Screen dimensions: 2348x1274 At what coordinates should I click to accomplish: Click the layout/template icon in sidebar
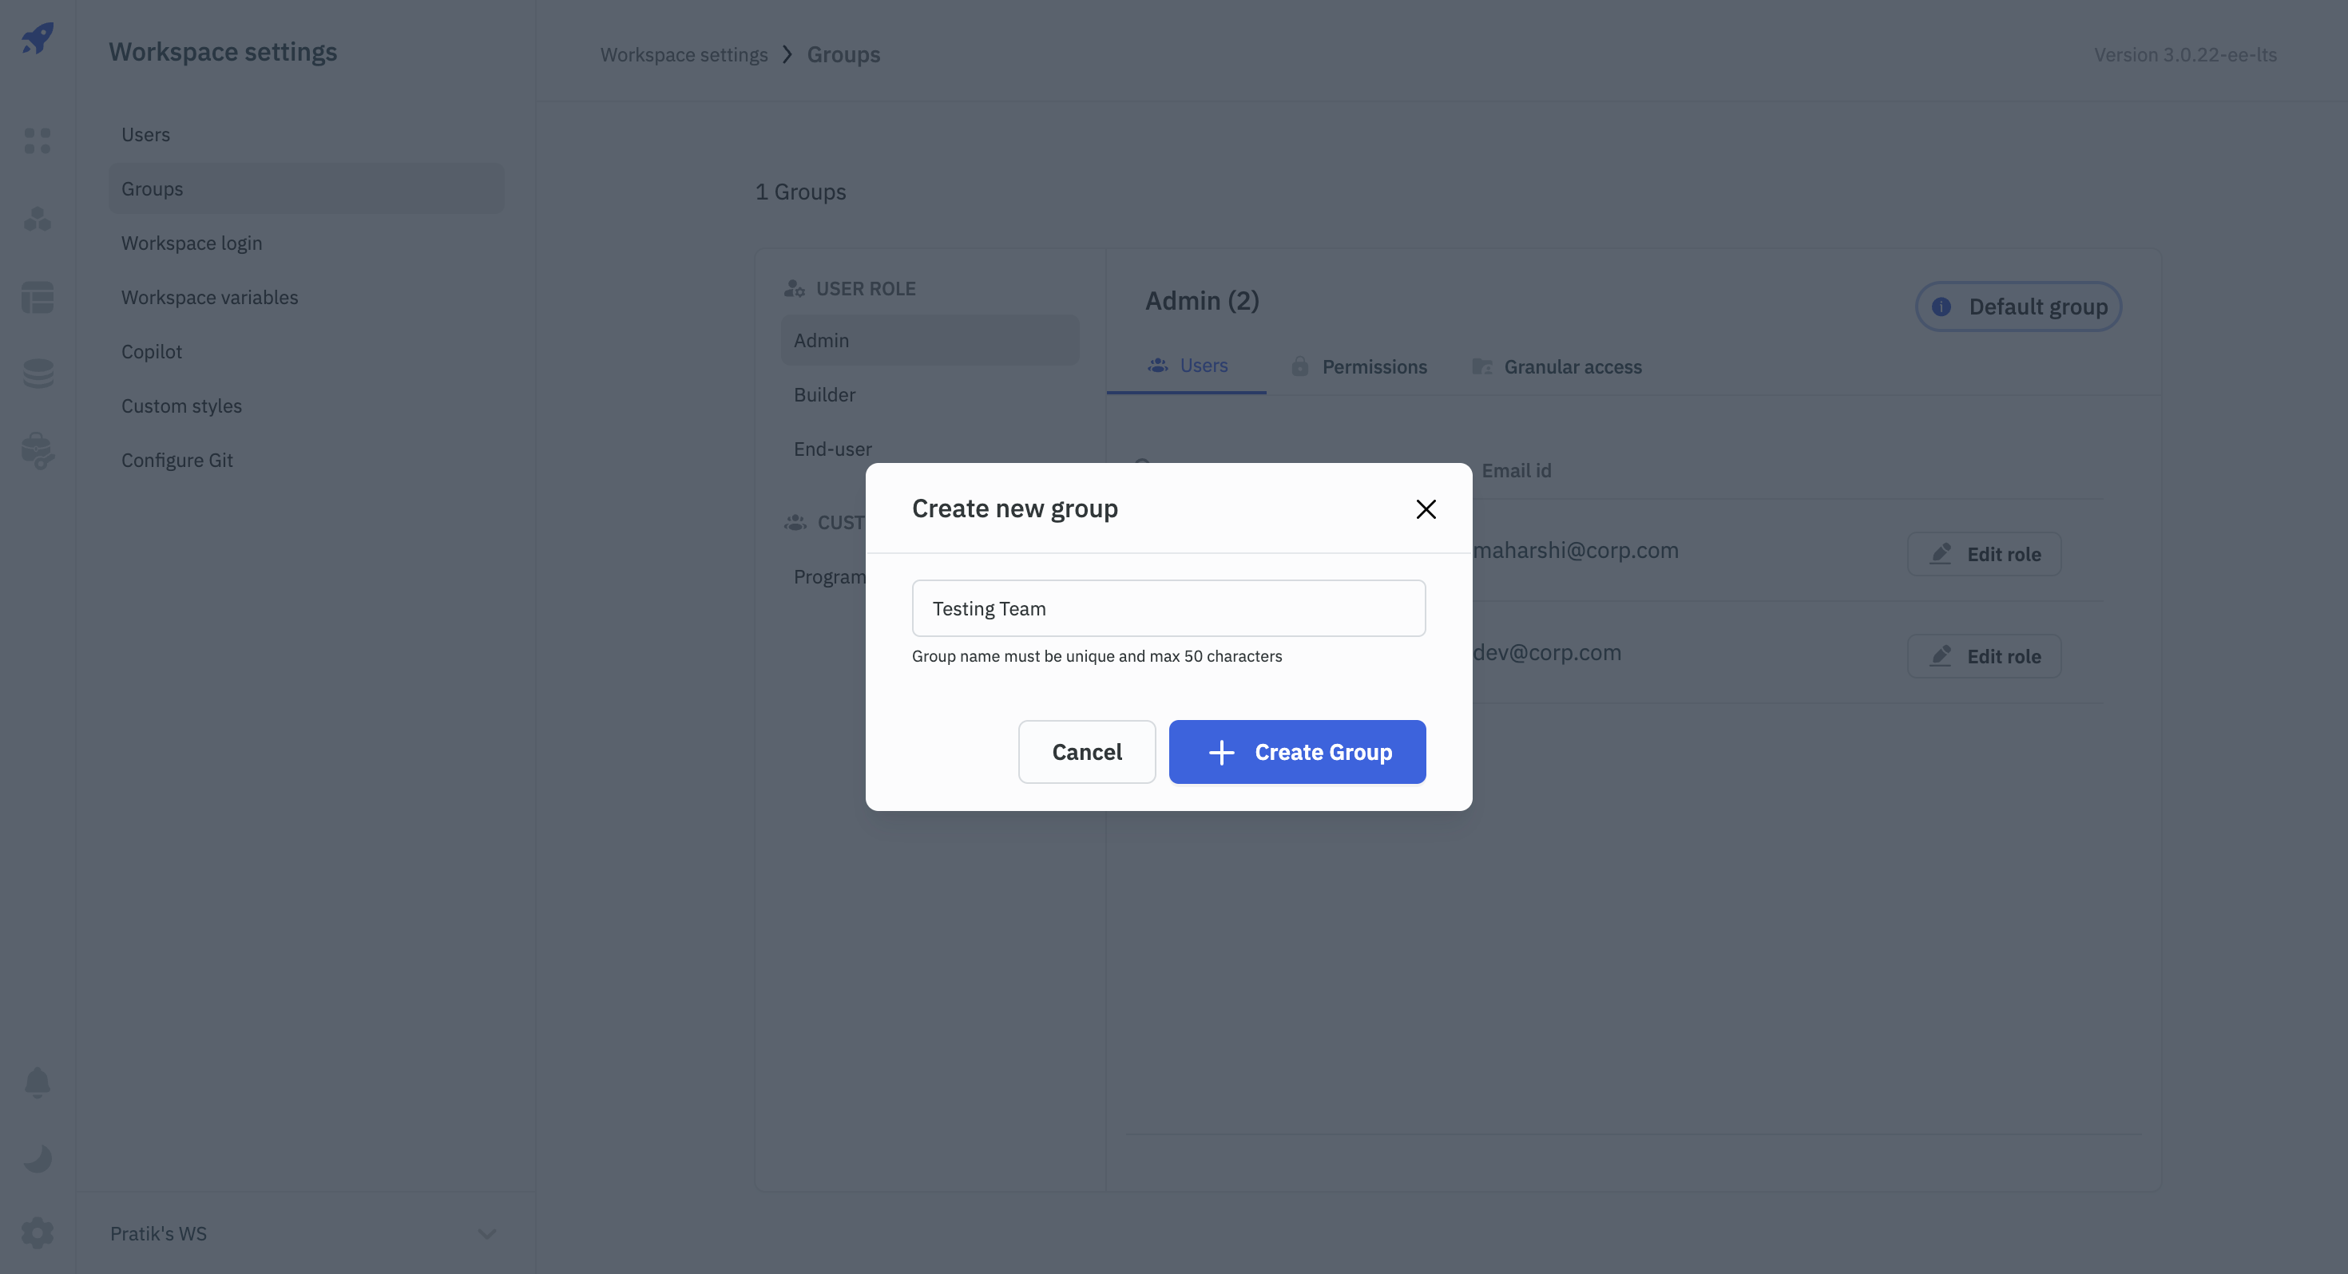37,298
